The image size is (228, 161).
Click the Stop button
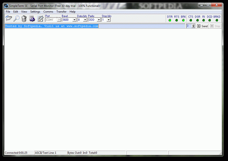click(x=215, y=26)
